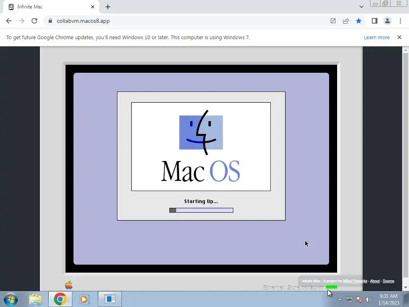This screenshot has width=409, height=307.
Task: Click the browser forward arrow
Action: pos(22,21)
